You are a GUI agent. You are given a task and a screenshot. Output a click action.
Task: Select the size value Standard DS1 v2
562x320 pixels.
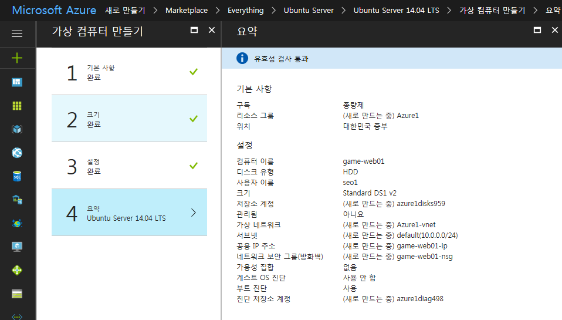pos(370,193)
